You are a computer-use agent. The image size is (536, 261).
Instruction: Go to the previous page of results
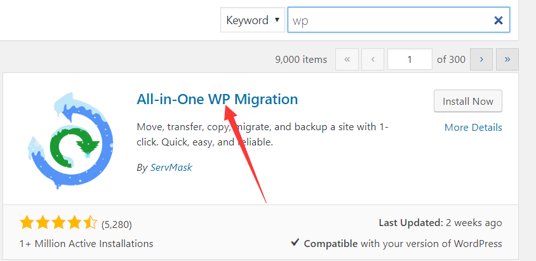[373, 59]
